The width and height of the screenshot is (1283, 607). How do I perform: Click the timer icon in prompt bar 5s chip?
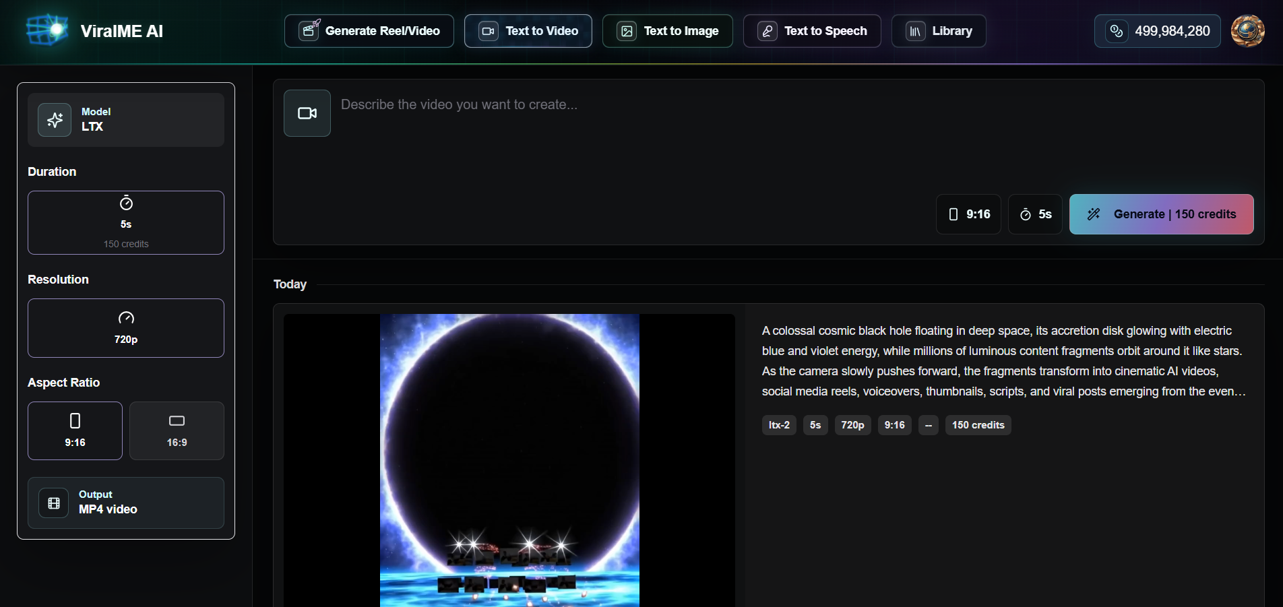point(1025,214)
